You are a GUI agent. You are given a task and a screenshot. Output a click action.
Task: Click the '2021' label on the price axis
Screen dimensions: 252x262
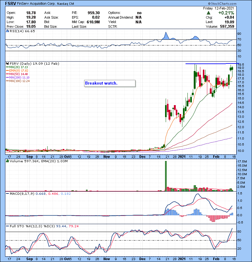point(182,157)
